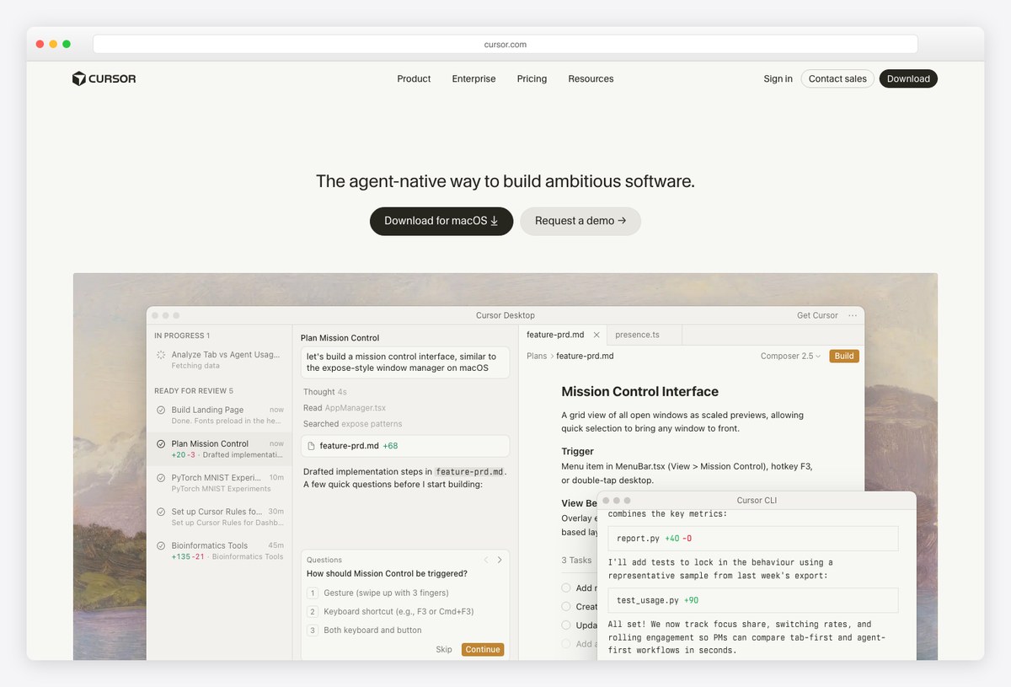1011x687 pixels.
Task: Select the Analyze Tab vs Agent Usage row
Action: click(x=219, y=360)
